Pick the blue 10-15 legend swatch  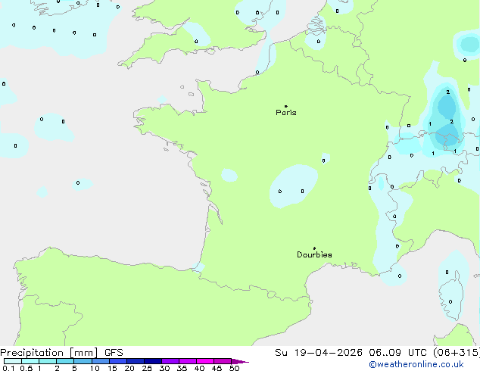(100, 362)
